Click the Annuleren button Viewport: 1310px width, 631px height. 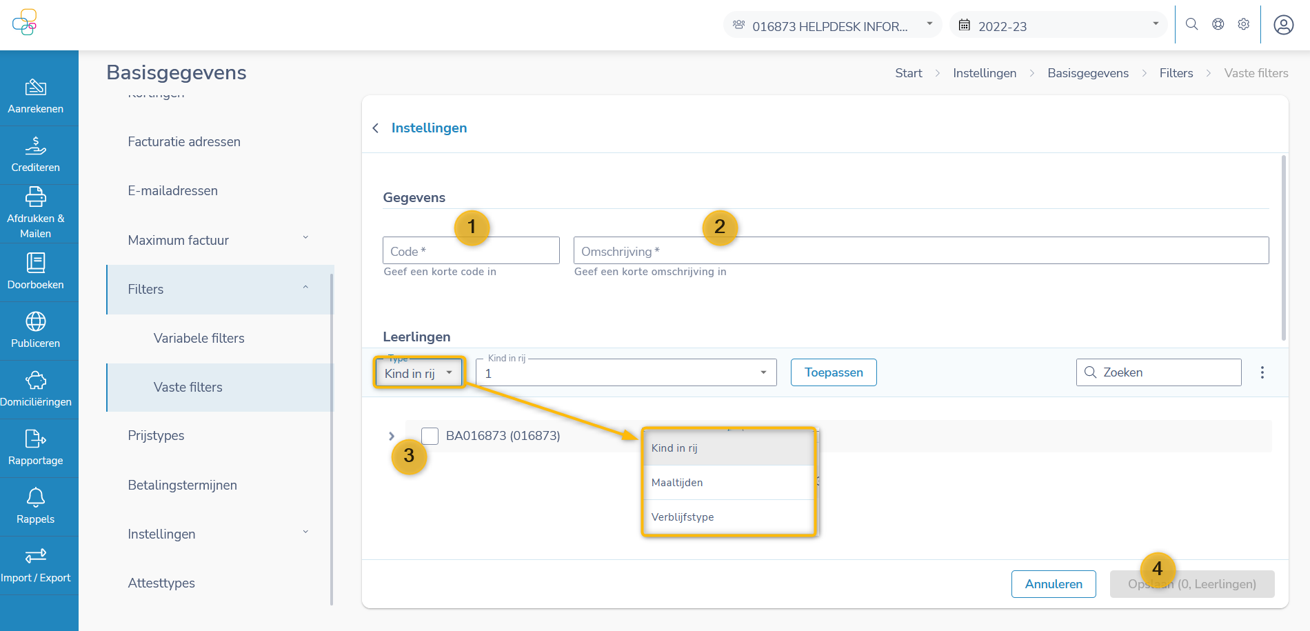(1054, 584)
